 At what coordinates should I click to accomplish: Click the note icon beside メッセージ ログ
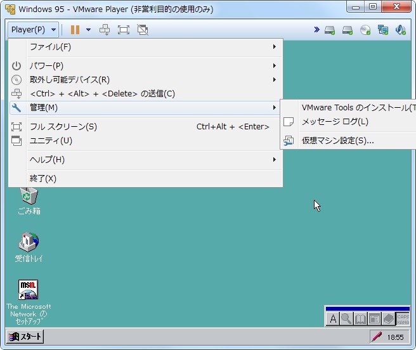[x=289, y=122]
